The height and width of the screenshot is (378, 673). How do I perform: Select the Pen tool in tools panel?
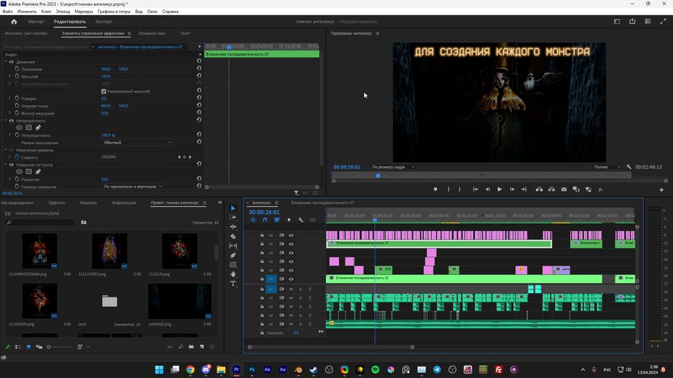click(x=233, y=255)
